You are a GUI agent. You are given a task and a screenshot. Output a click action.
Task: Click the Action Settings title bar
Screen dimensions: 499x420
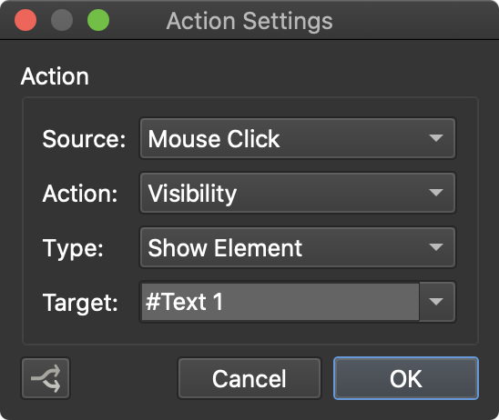point(249,20)
